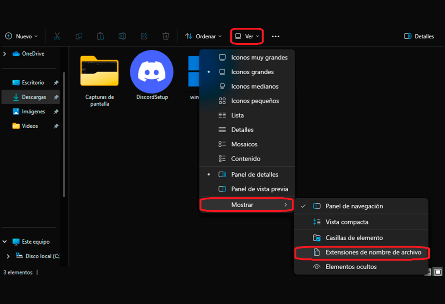Open the Ver dropdown
Image resolution: width=445 pixels, height=304 pixels.
click(x=247, y=36)
